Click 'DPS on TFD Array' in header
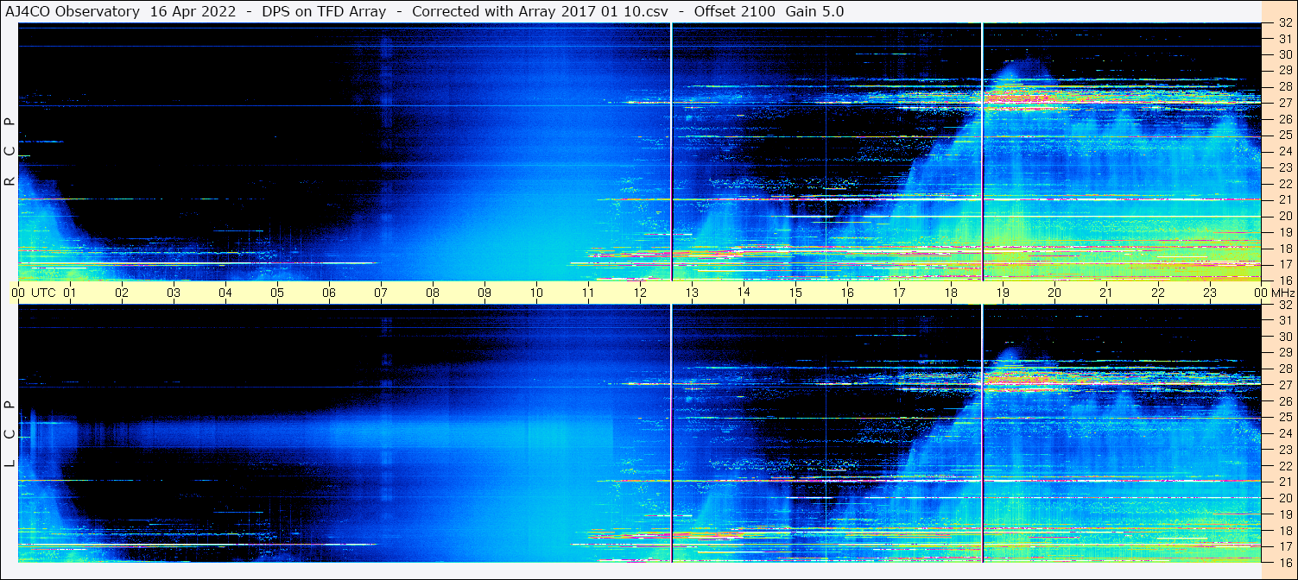The width and height of the screenshot is (1298, 580). click(x=324, y=11)
